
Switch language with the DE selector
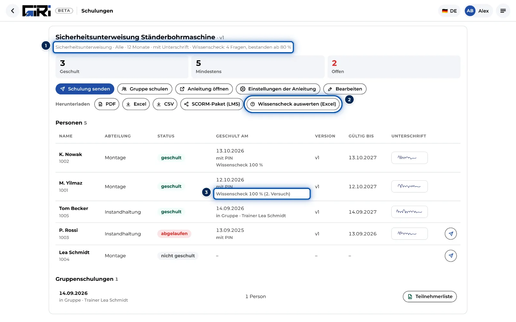point(449,11)
